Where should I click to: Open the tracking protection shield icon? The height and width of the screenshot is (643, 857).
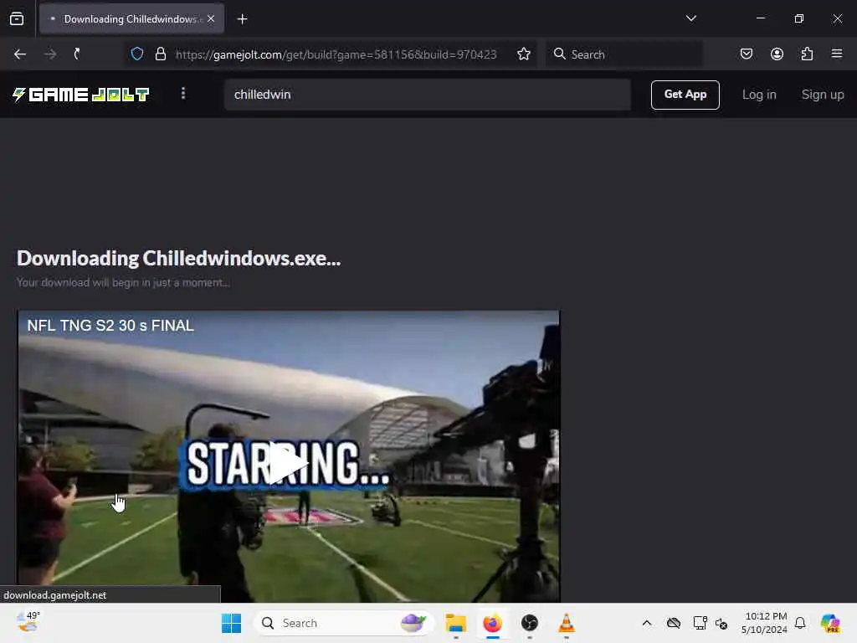coord(136,54)
